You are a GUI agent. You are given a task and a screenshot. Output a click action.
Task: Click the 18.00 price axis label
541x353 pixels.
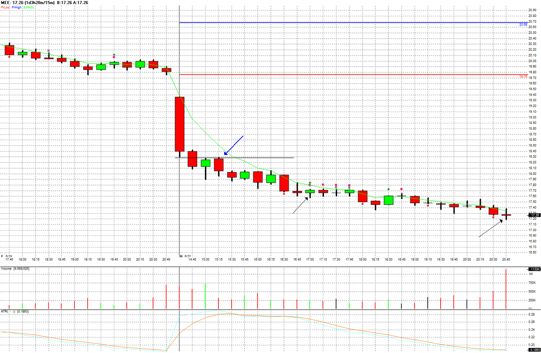(x=532, y=174)
